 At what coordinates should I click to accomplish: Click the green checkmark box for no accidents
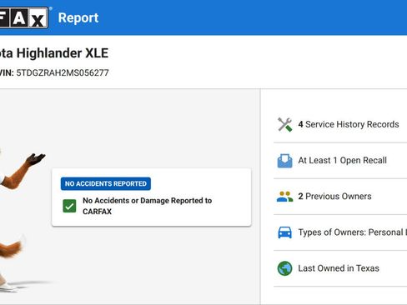click(69, 206)
